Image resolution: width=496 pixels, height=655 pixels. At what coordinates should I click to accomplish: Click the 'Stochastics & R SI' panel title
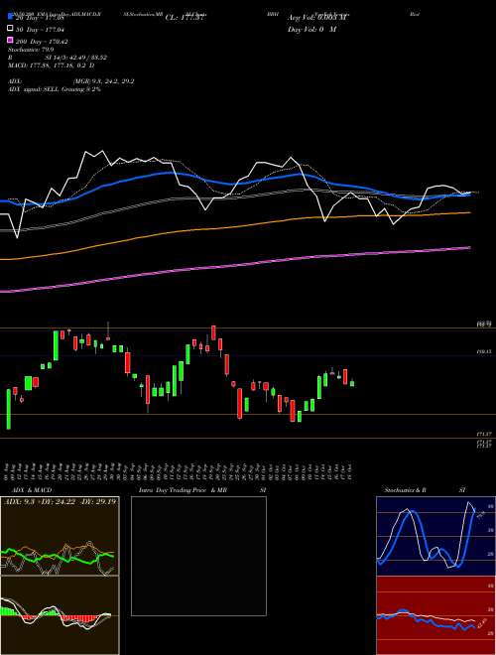(x=425, y=490)
